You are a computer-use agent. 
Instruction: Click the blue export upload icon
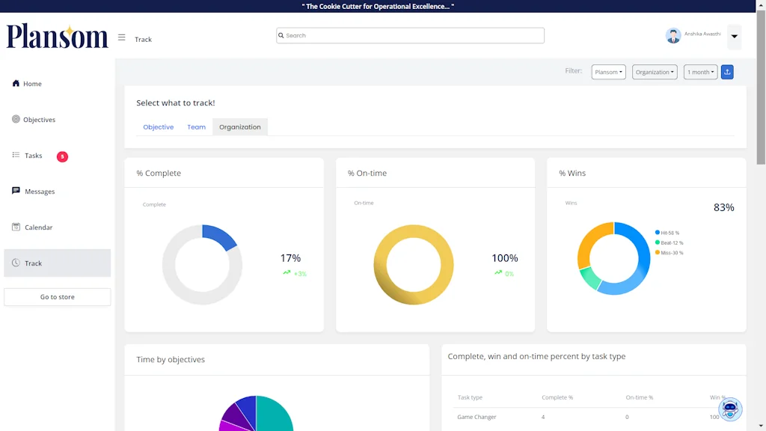727,72
